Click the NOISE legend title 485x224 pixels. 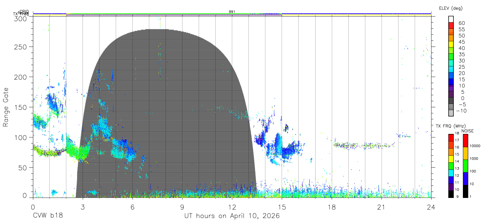click(468, 131)
